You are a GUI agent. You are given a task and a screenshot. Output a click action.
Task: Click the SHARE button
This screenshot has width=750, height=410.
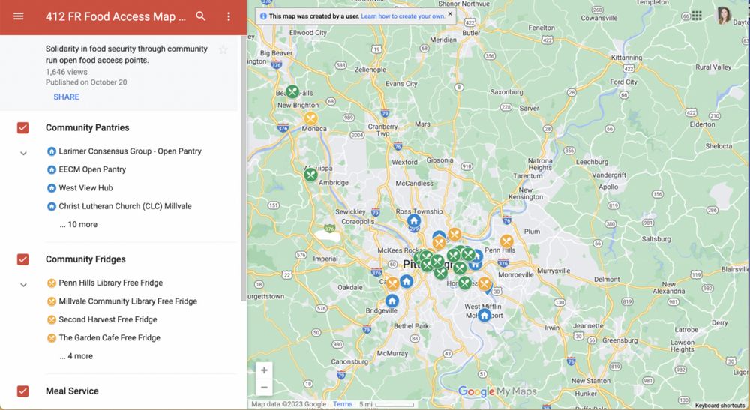pyautogui.click(x=67, y=97)
